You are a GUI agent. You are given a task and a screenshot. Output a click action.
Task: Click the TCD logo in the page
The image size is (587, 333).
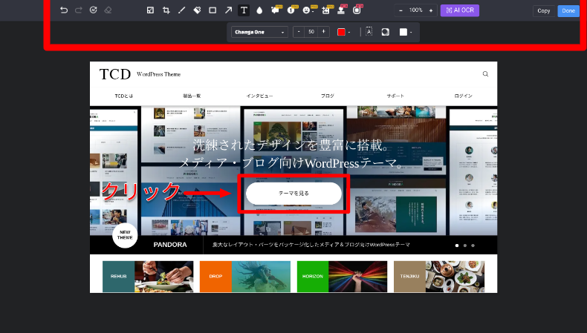[x=115, y=74]
